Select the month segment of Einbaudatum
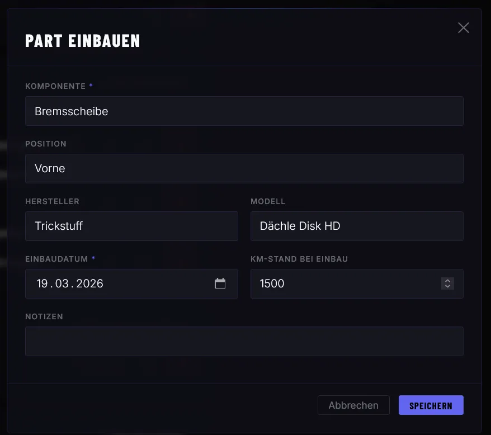Screen dimensions: 491x435 62,283
